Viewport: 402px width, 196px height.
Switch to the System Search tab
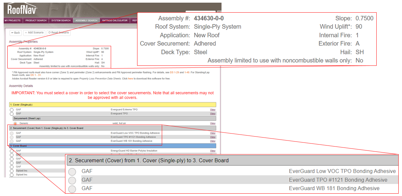61,21
